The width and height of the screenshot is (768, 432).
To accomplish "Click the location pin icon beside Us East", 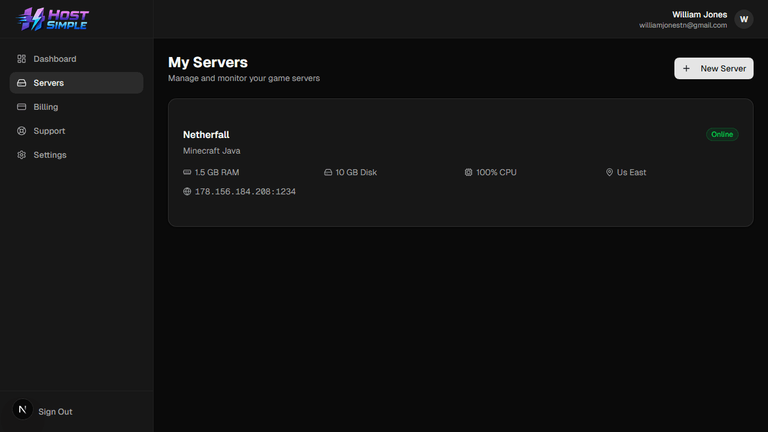I will [609, 172].
